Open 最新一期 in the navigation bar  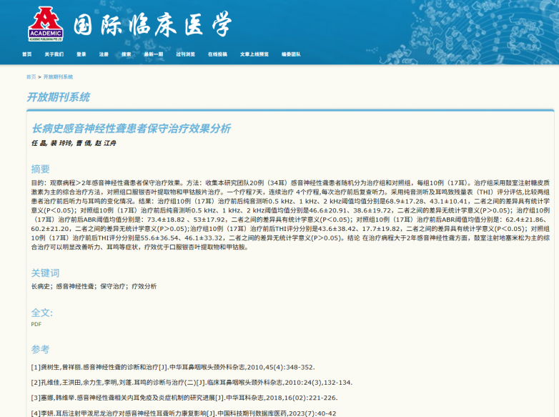(153, 54)
